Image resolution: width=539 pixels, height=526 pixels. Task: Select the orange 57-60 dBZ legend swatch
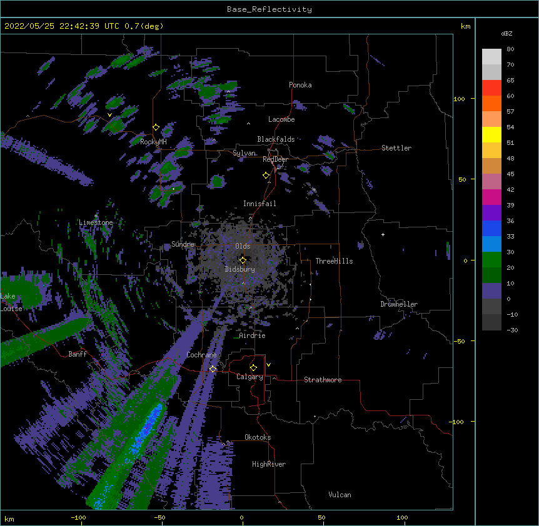point(491,103)
